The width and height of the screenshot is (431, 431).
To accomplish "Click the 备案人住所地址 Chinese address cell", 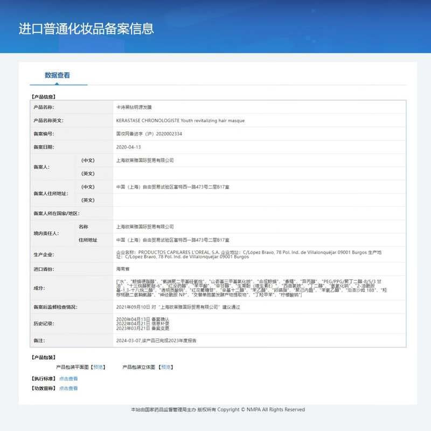I will 172,187.
